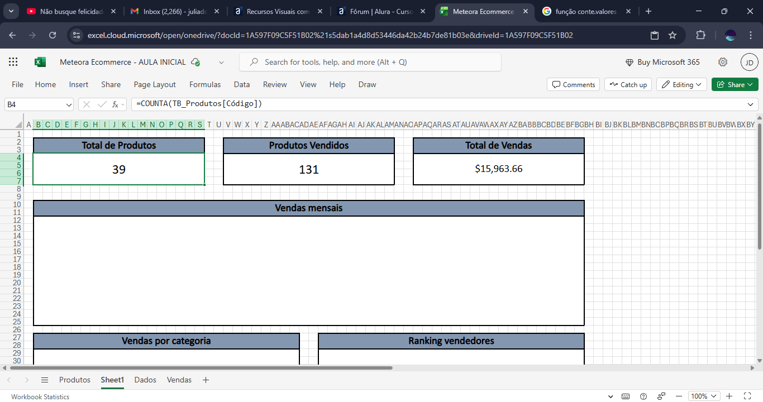Screen dimensions: 763x402
Task: Open Excel settings gear
Action: pos(723,62)
